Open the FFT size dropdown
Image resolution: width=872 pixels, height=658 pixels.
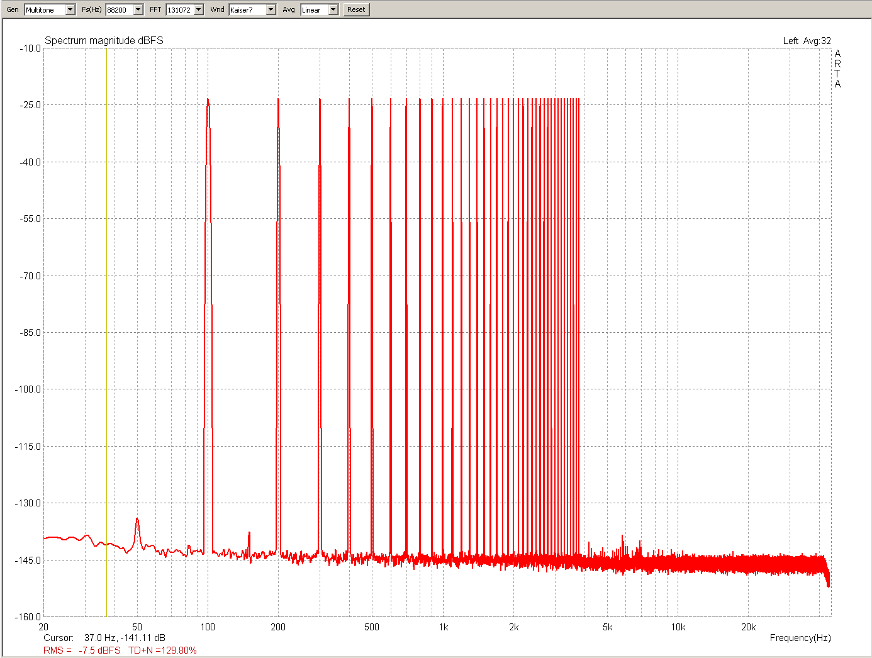(x=185, y=9)
